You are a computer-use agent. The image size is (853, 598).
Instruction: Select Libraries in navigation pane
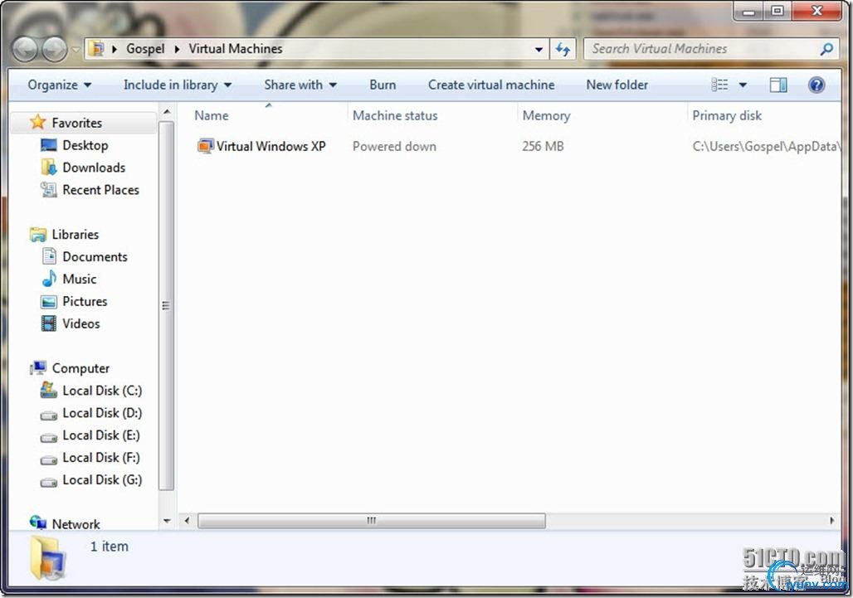tap(75, 235)
